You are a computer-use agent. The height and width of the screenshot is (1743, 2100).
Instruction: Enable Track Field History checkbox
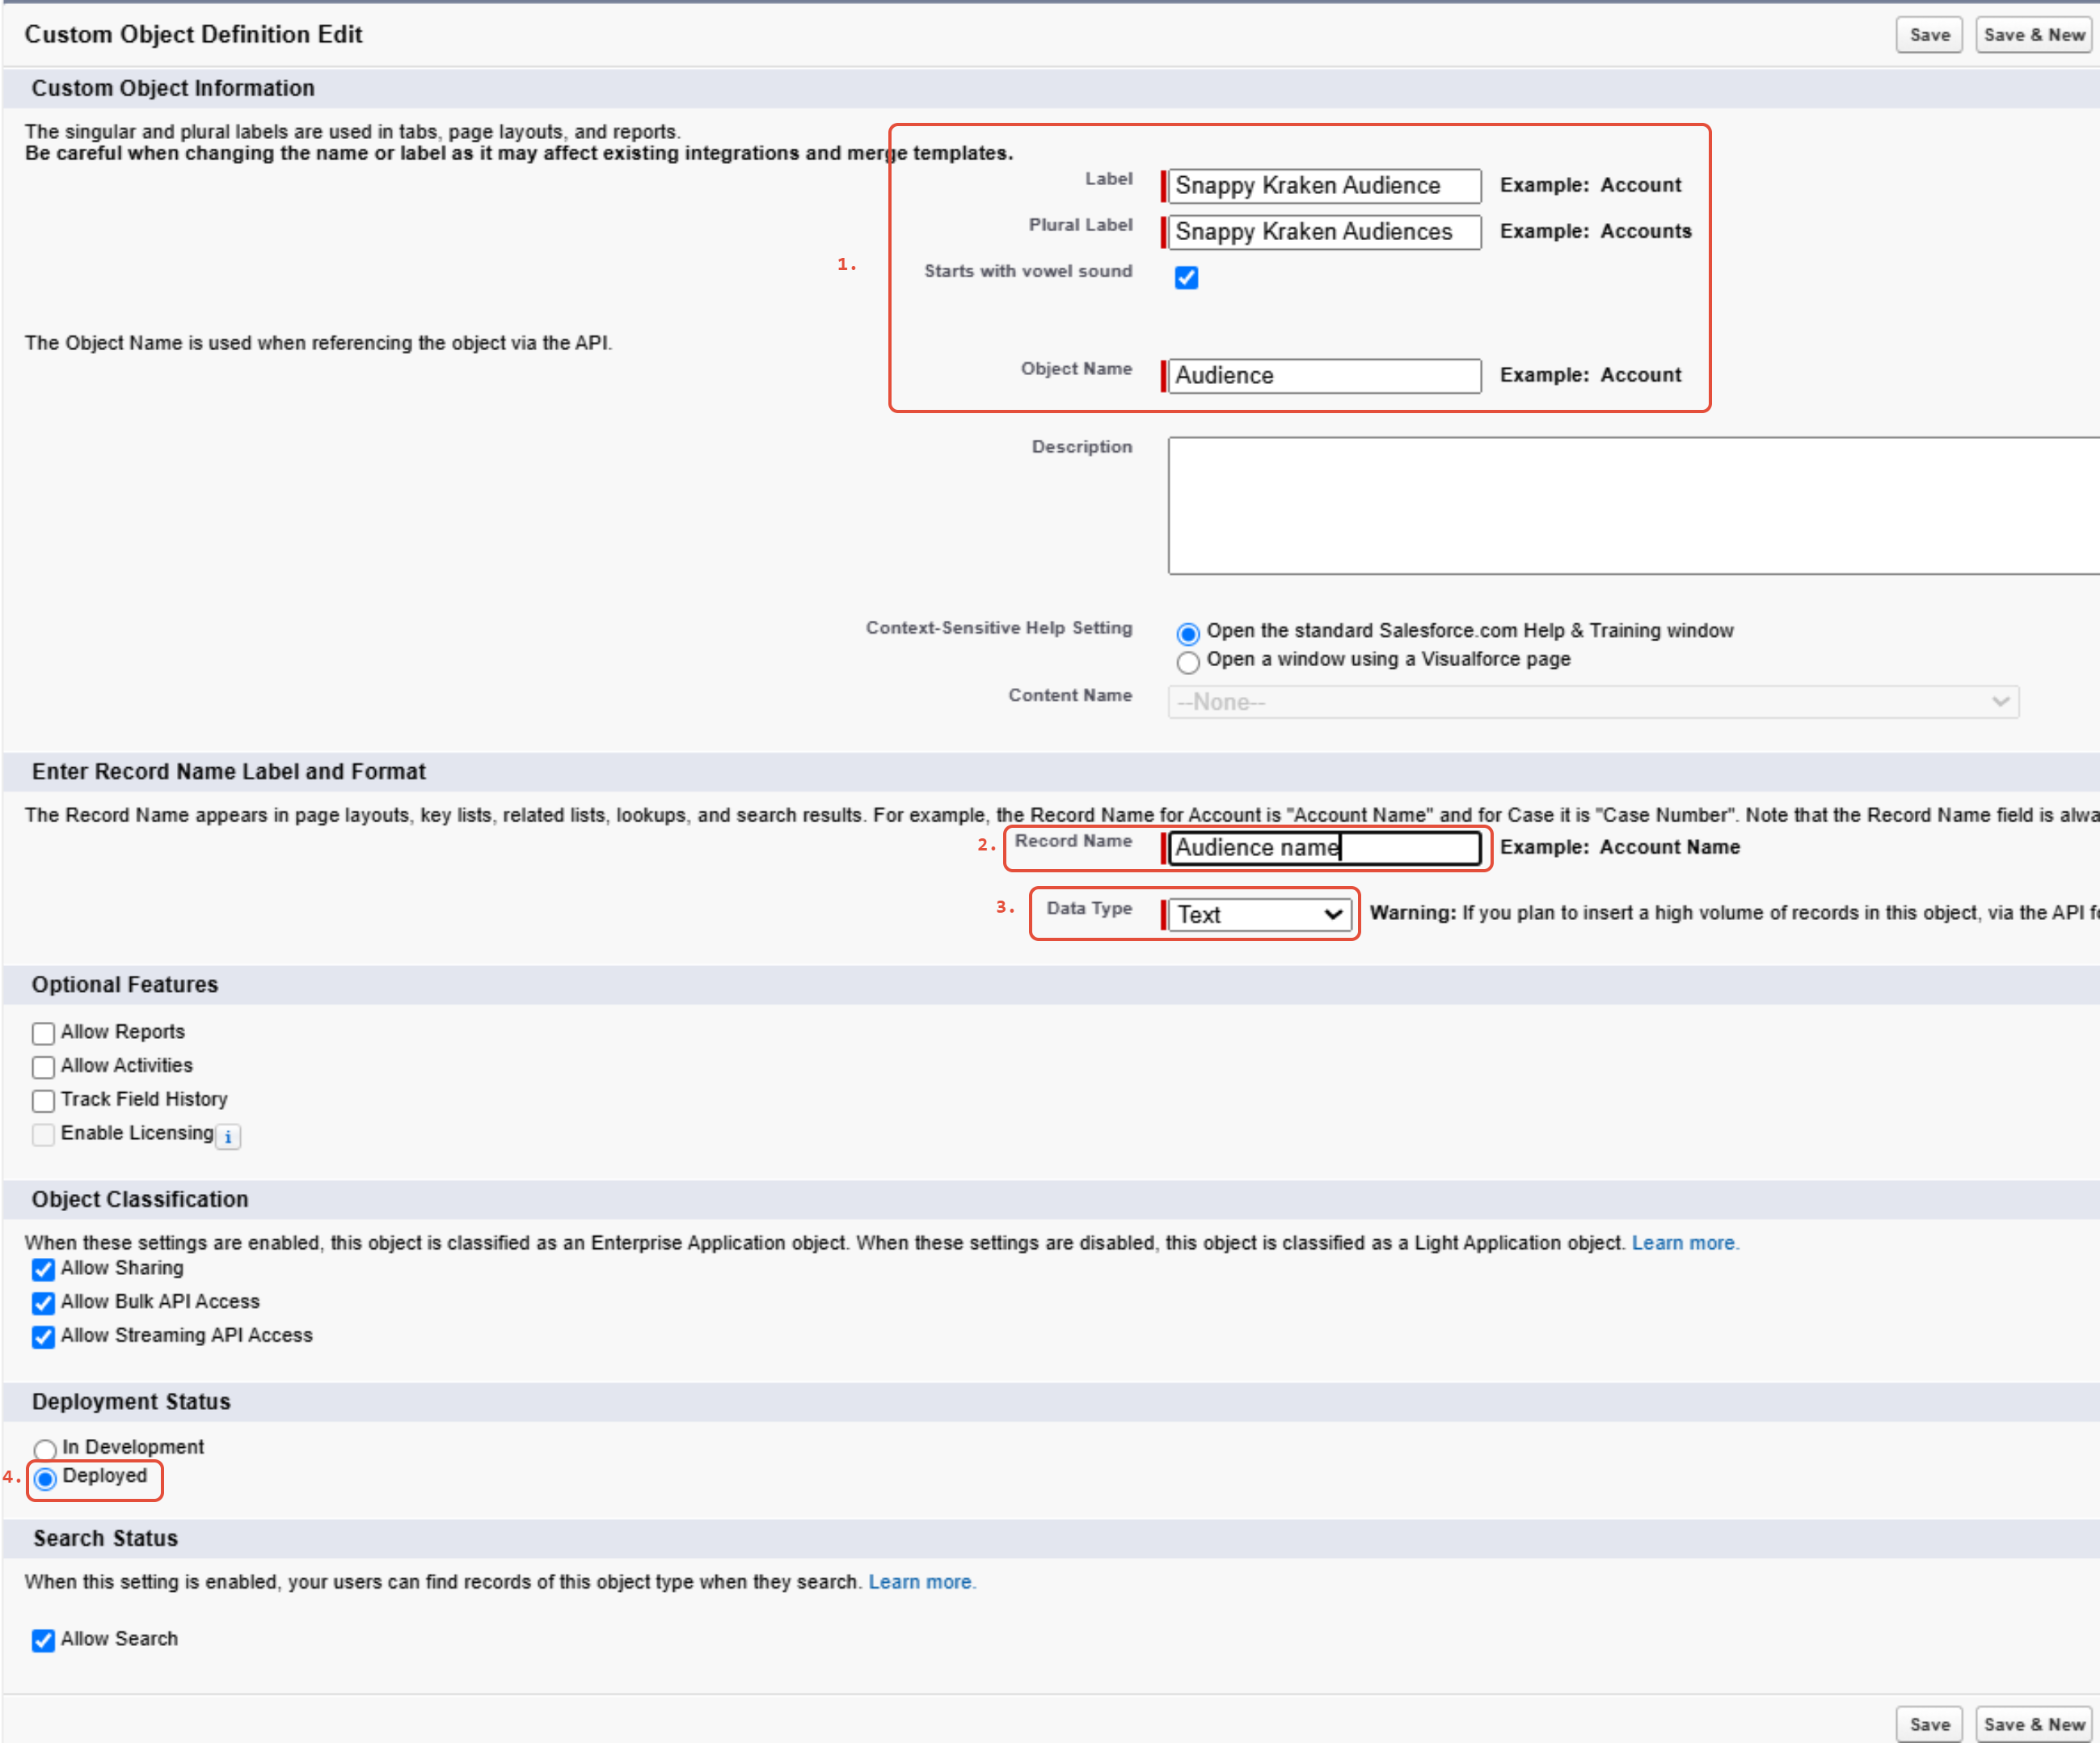click(x=43, y=1101)
